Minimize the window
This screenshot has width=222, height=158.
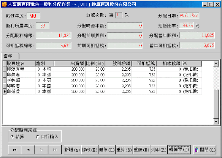pos(205,4)
